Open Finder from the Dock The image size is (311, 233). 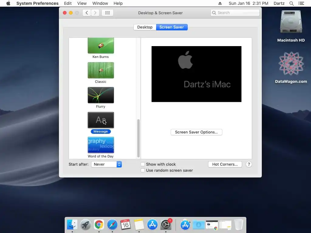pyautogui.click(x=72, y=225)
